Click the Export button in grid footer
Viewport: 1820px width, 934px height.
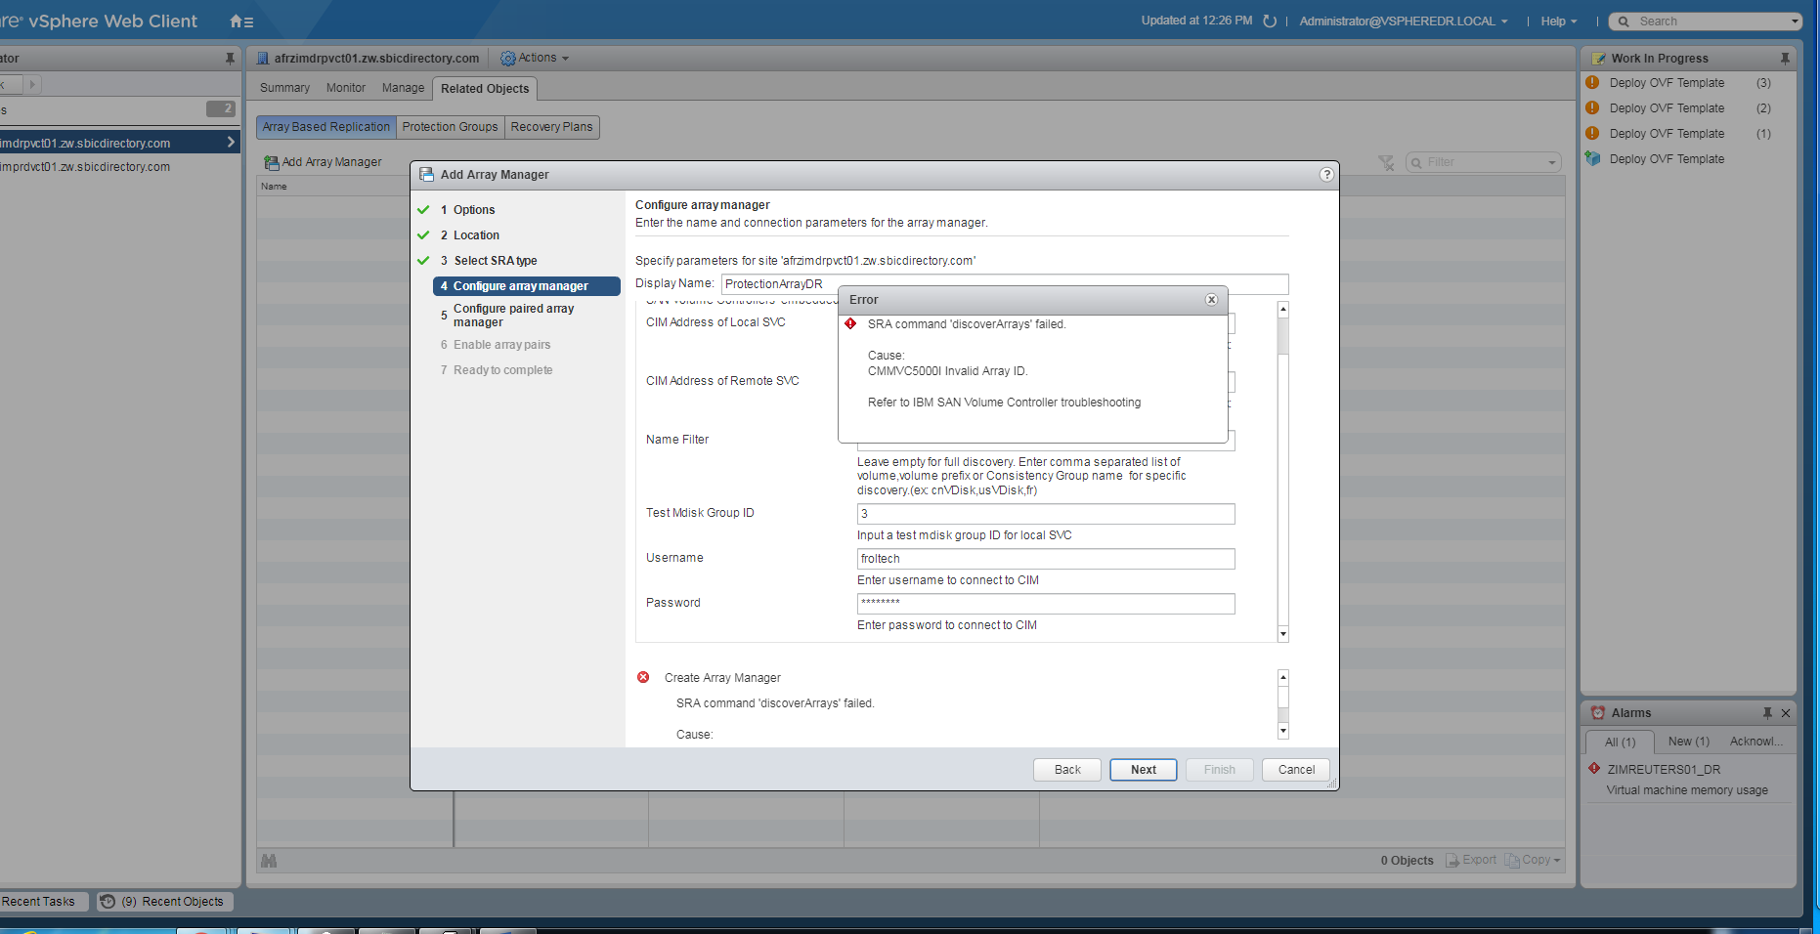point(1471,860)
